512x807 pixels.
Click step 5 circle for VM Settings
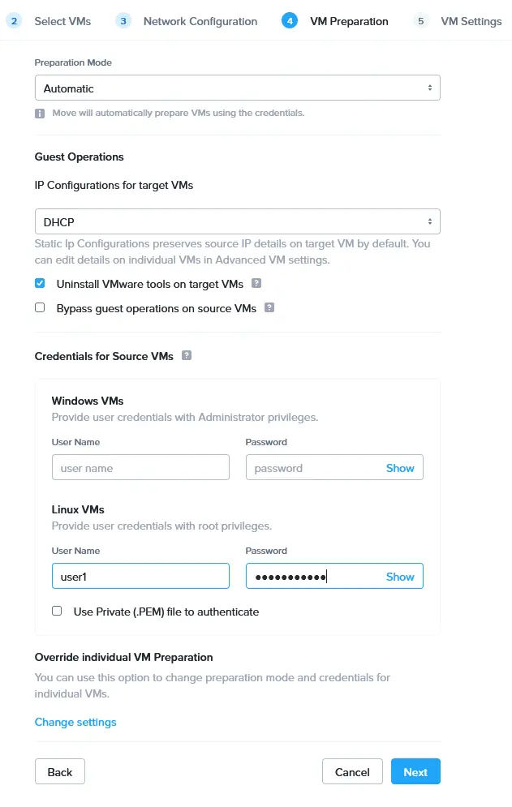coord(421,21)
